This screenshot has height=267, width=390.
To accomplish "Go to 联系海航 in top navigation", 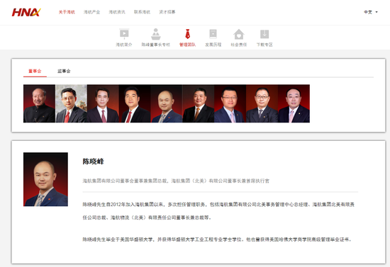I will click(x=142, y=12).
